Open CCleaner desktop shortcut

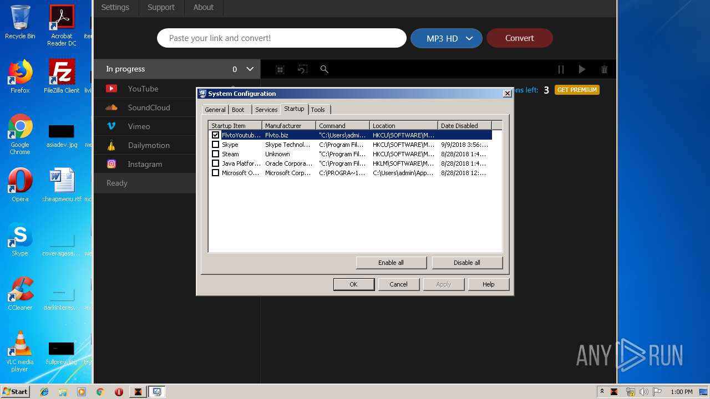(20, 293)
